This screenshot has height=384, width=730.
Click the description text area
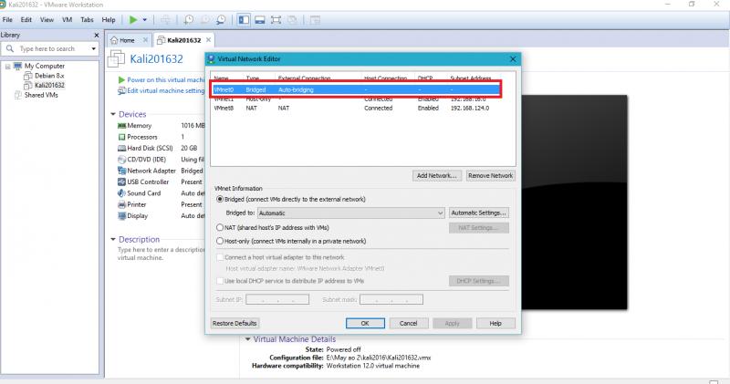pyautogui.click(x=161, y=254)
